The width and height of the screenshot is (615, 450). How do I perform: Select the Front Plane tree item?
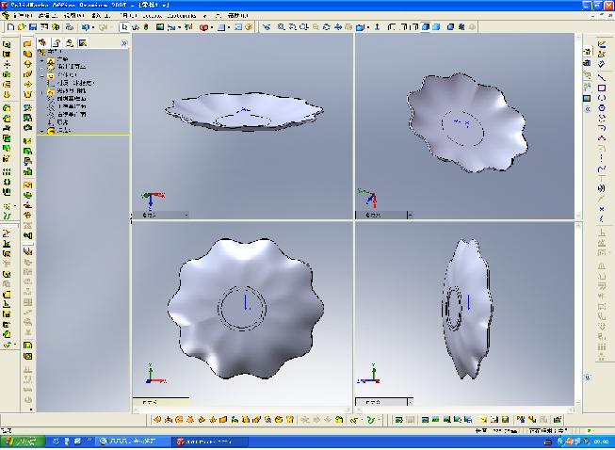67,99
